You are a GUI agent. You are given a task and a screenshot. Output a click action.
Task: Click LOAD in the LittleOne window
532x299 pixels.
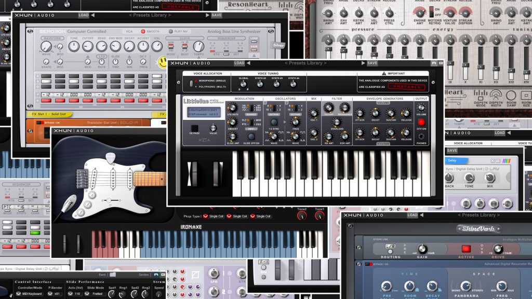[239, 63]
